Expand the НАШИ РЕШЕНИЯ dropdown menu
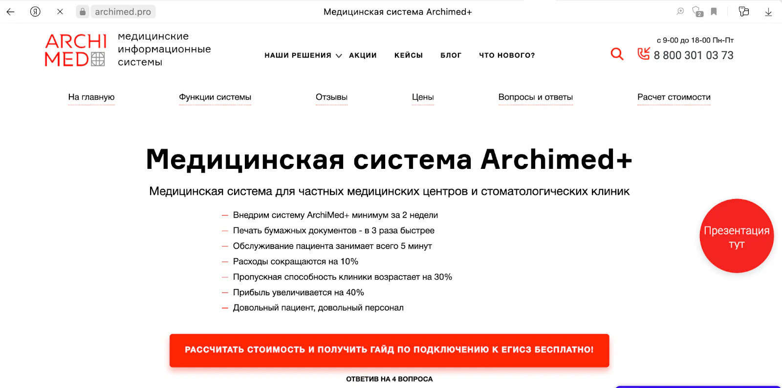The image size is (782, 388). pyautogui.click(x=303, y=56)
